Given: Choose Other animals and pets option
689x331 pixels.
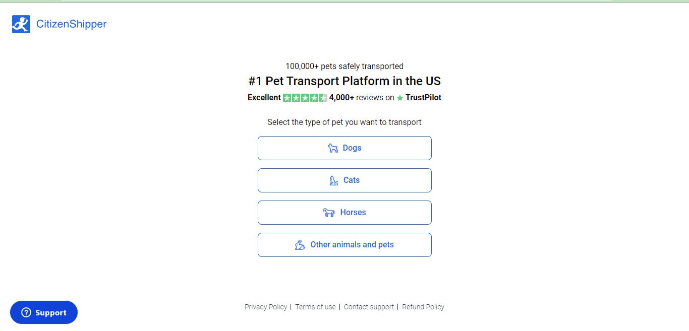Looking at the screenshot, I should 344,244.
